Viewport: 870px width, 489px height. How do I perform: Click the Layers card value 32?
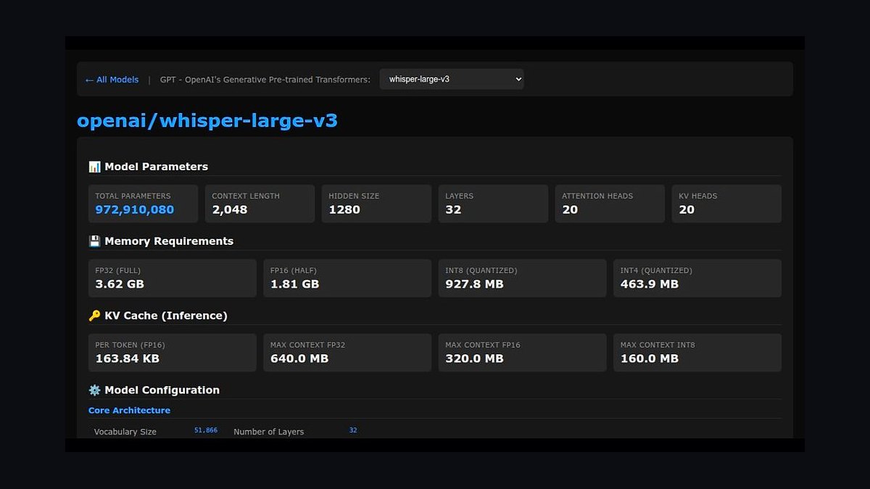[453, 210]
